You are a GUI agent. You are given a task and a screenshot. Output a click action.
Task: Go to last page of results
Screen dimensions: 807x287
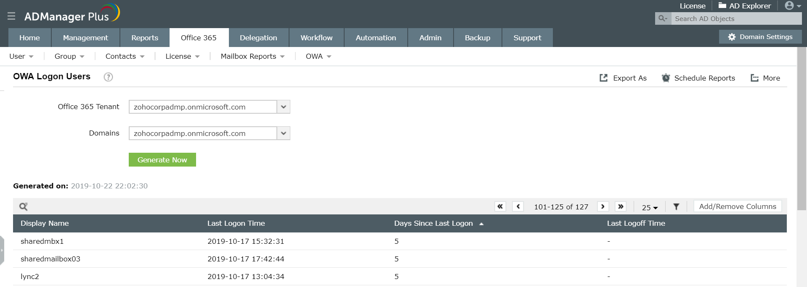click(x=621, y=206)
